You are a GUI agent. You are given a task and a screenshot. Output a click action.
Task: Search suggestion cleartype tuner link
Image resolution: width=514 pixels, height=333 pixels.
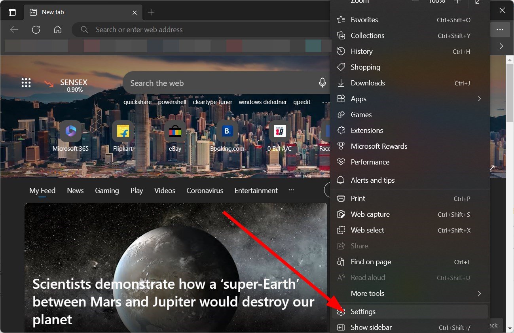[x=212, y=102]
